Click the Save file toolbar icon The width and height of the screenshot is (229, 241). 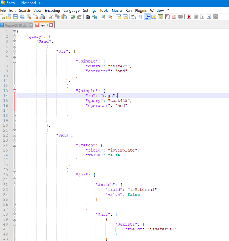coord(15,17)
